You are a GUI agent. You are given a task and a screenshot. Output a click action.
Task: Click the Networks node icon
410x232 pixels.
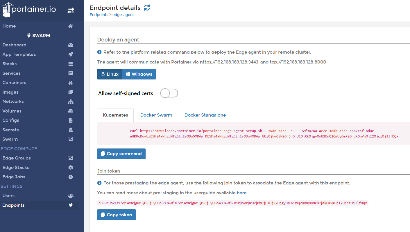[71, 101]
